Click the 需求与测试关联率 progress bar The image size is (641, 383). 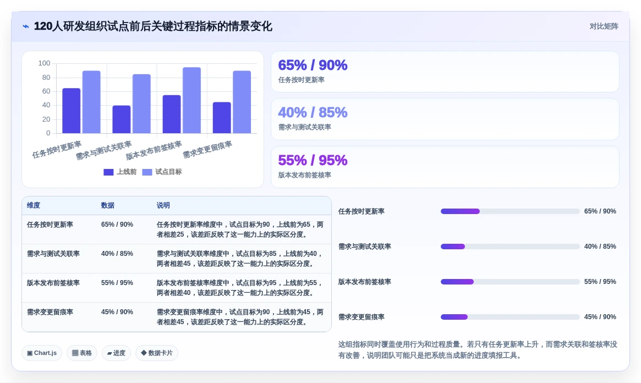510,247
